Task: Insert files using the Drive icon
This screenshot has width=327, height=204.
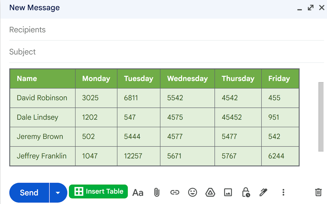Action: click(x=210, y=193)
